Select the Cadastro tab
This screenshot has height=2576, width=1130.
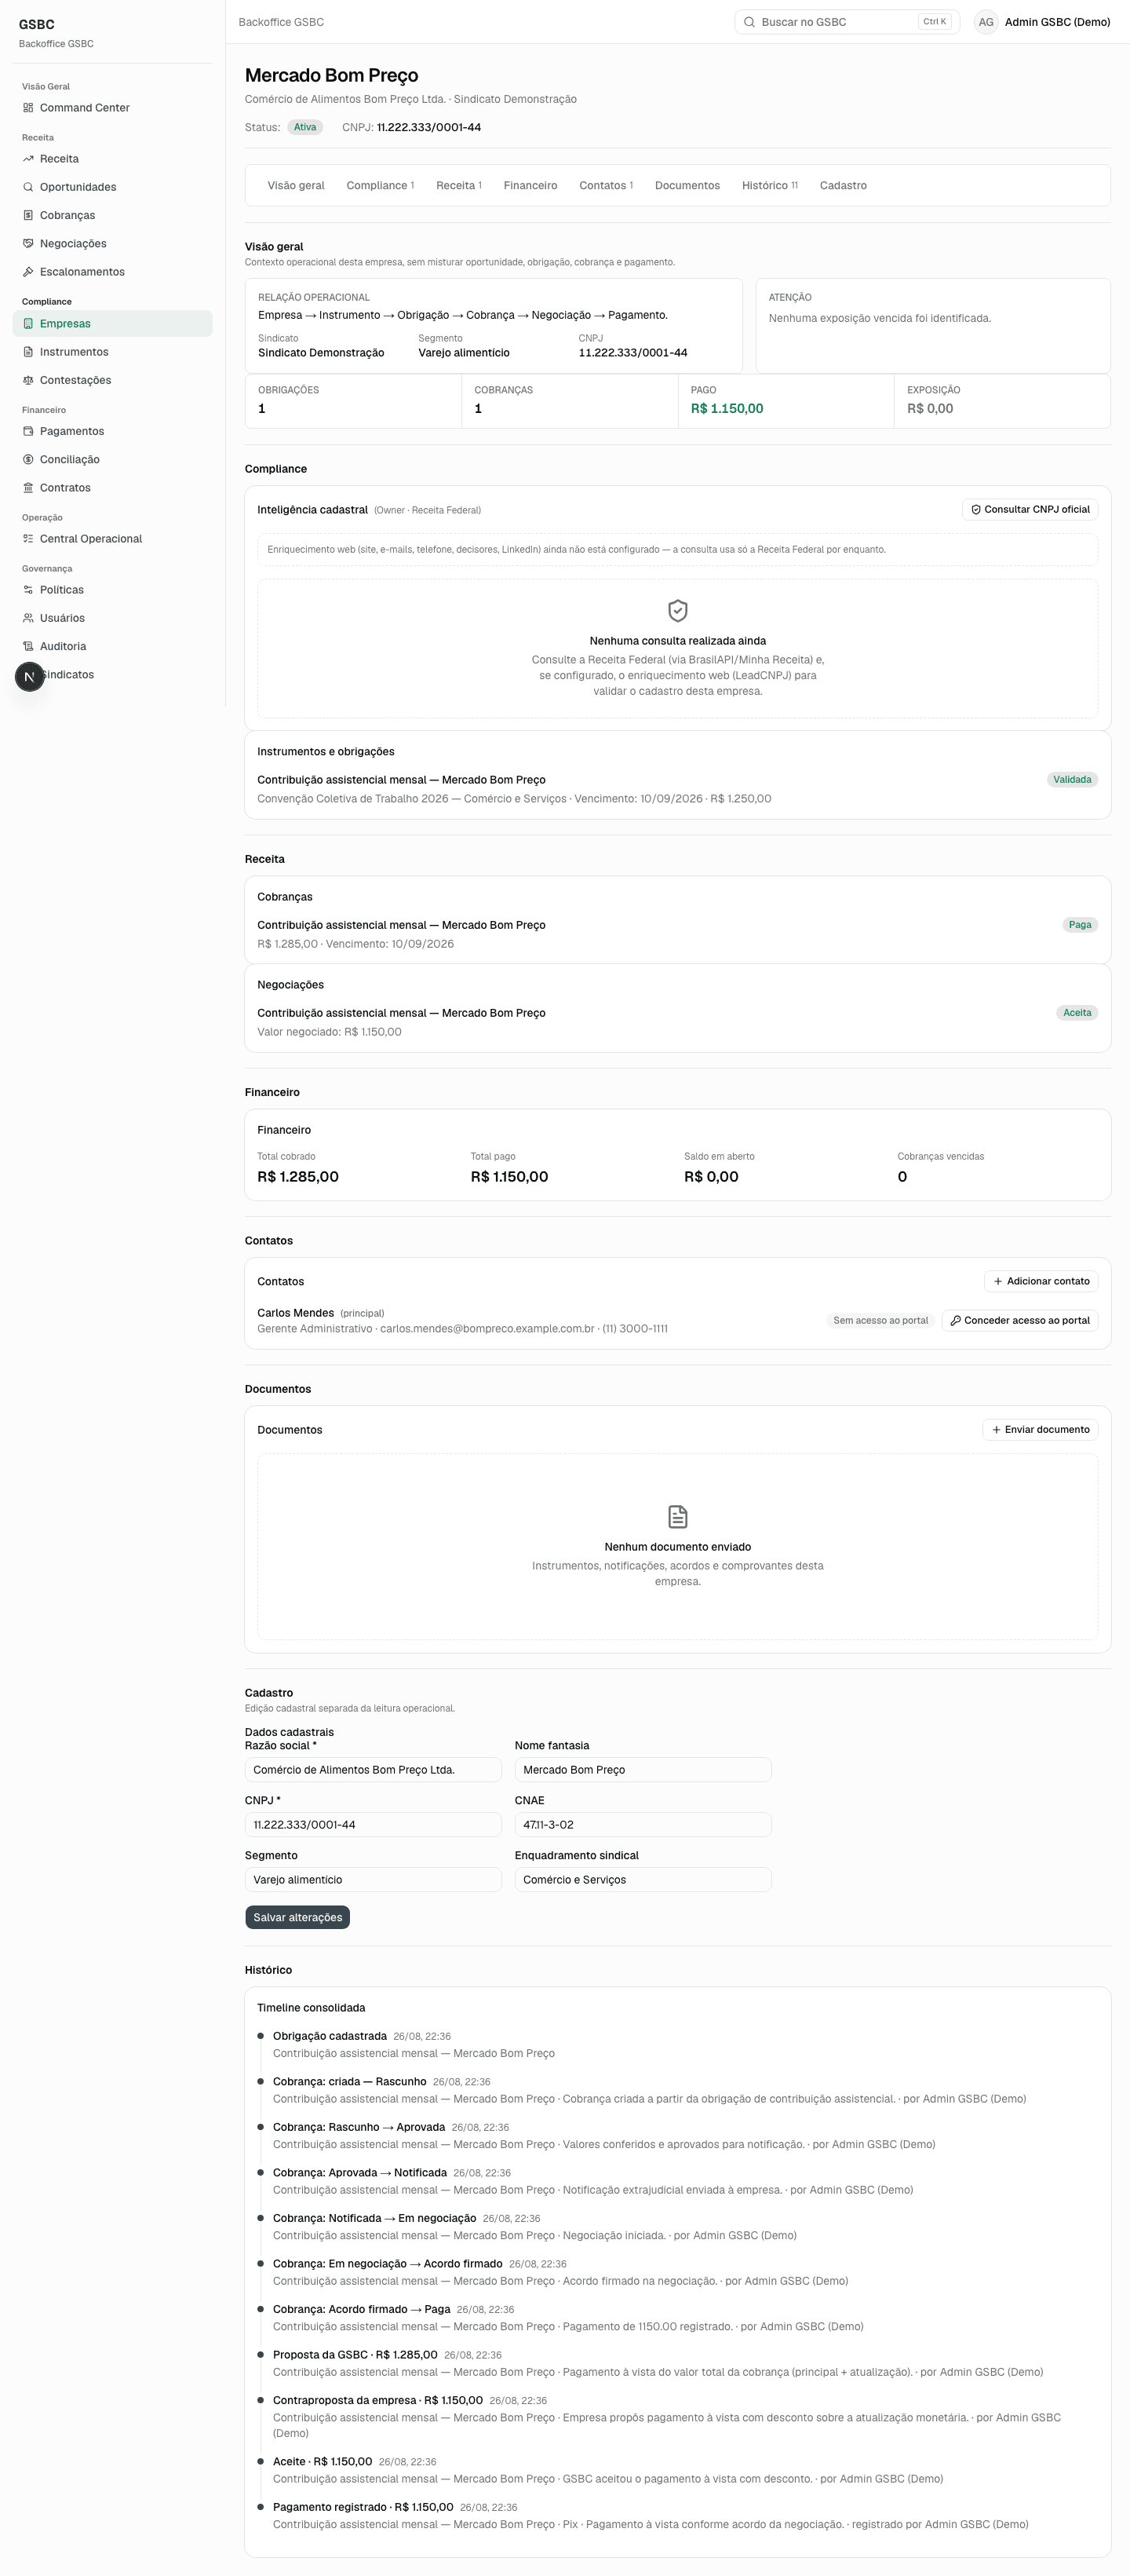tap(844, 186)
